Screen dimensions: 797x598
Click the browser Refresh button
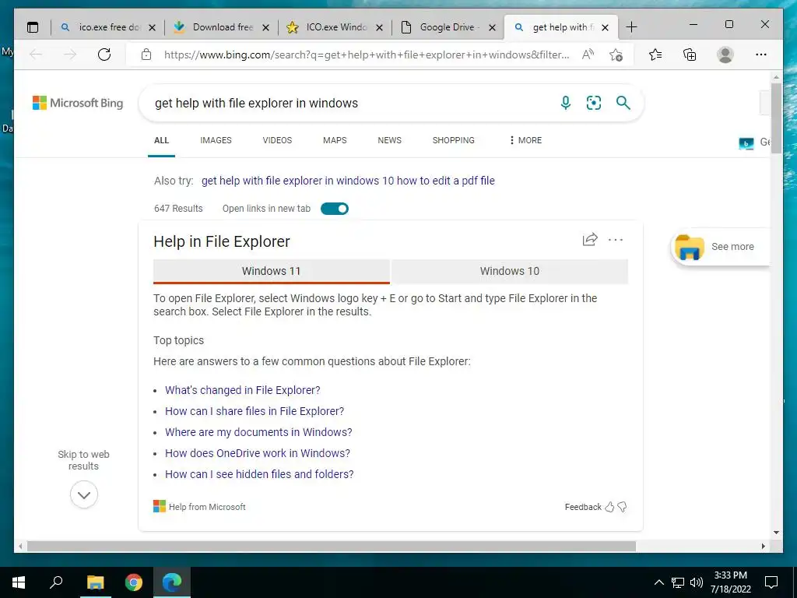tap(104, 55)
